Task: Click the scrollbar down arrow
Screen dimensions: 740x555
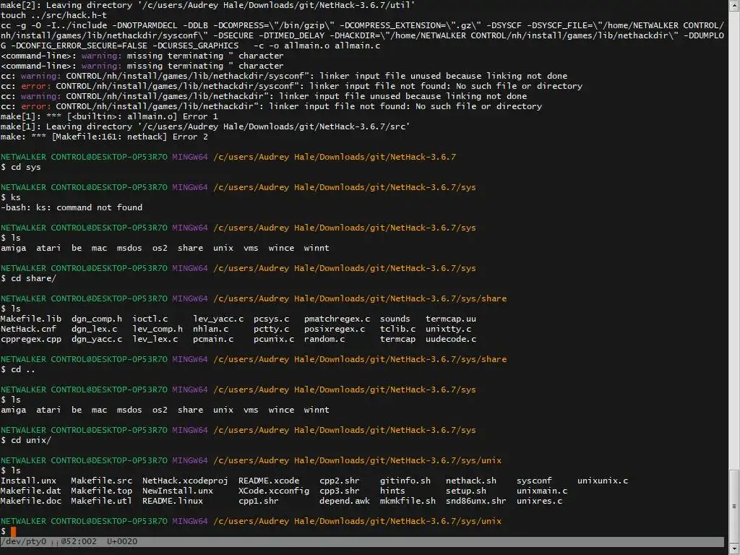Action: (x=734, y=549)
